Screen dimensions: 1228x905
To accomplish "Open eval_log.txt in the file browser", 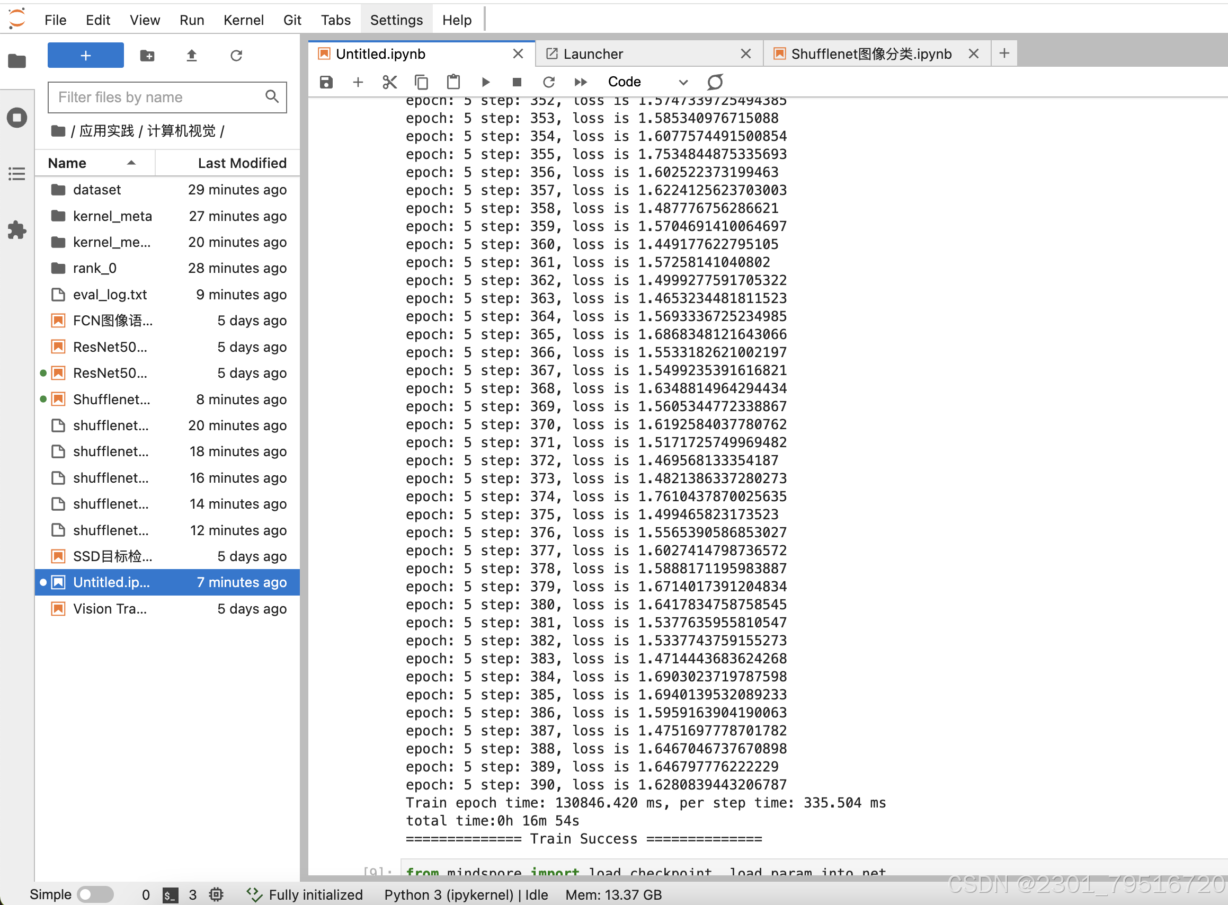I will click(110, 295).
